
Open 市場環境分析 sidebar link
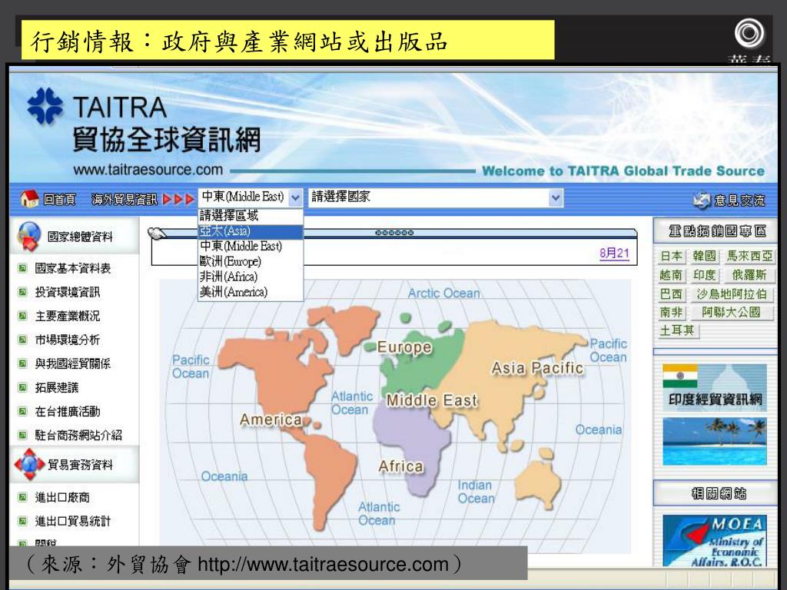[68, 340]
